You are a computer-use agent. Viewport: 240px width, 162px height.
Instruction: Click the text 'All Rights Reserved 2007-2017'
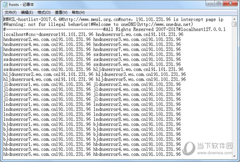142,29
